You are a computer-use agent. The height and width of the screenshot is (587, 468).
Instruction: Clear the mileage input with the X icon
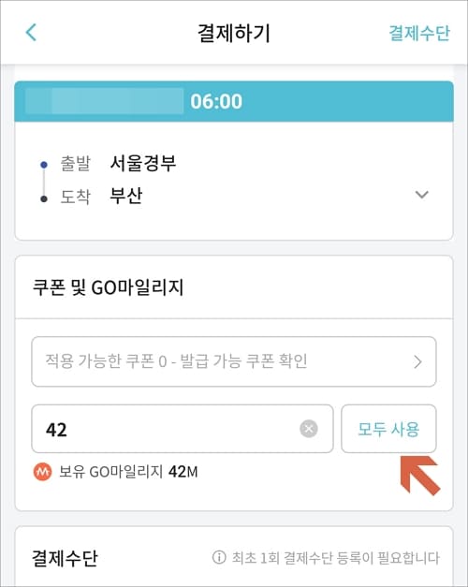pos(309,429)
